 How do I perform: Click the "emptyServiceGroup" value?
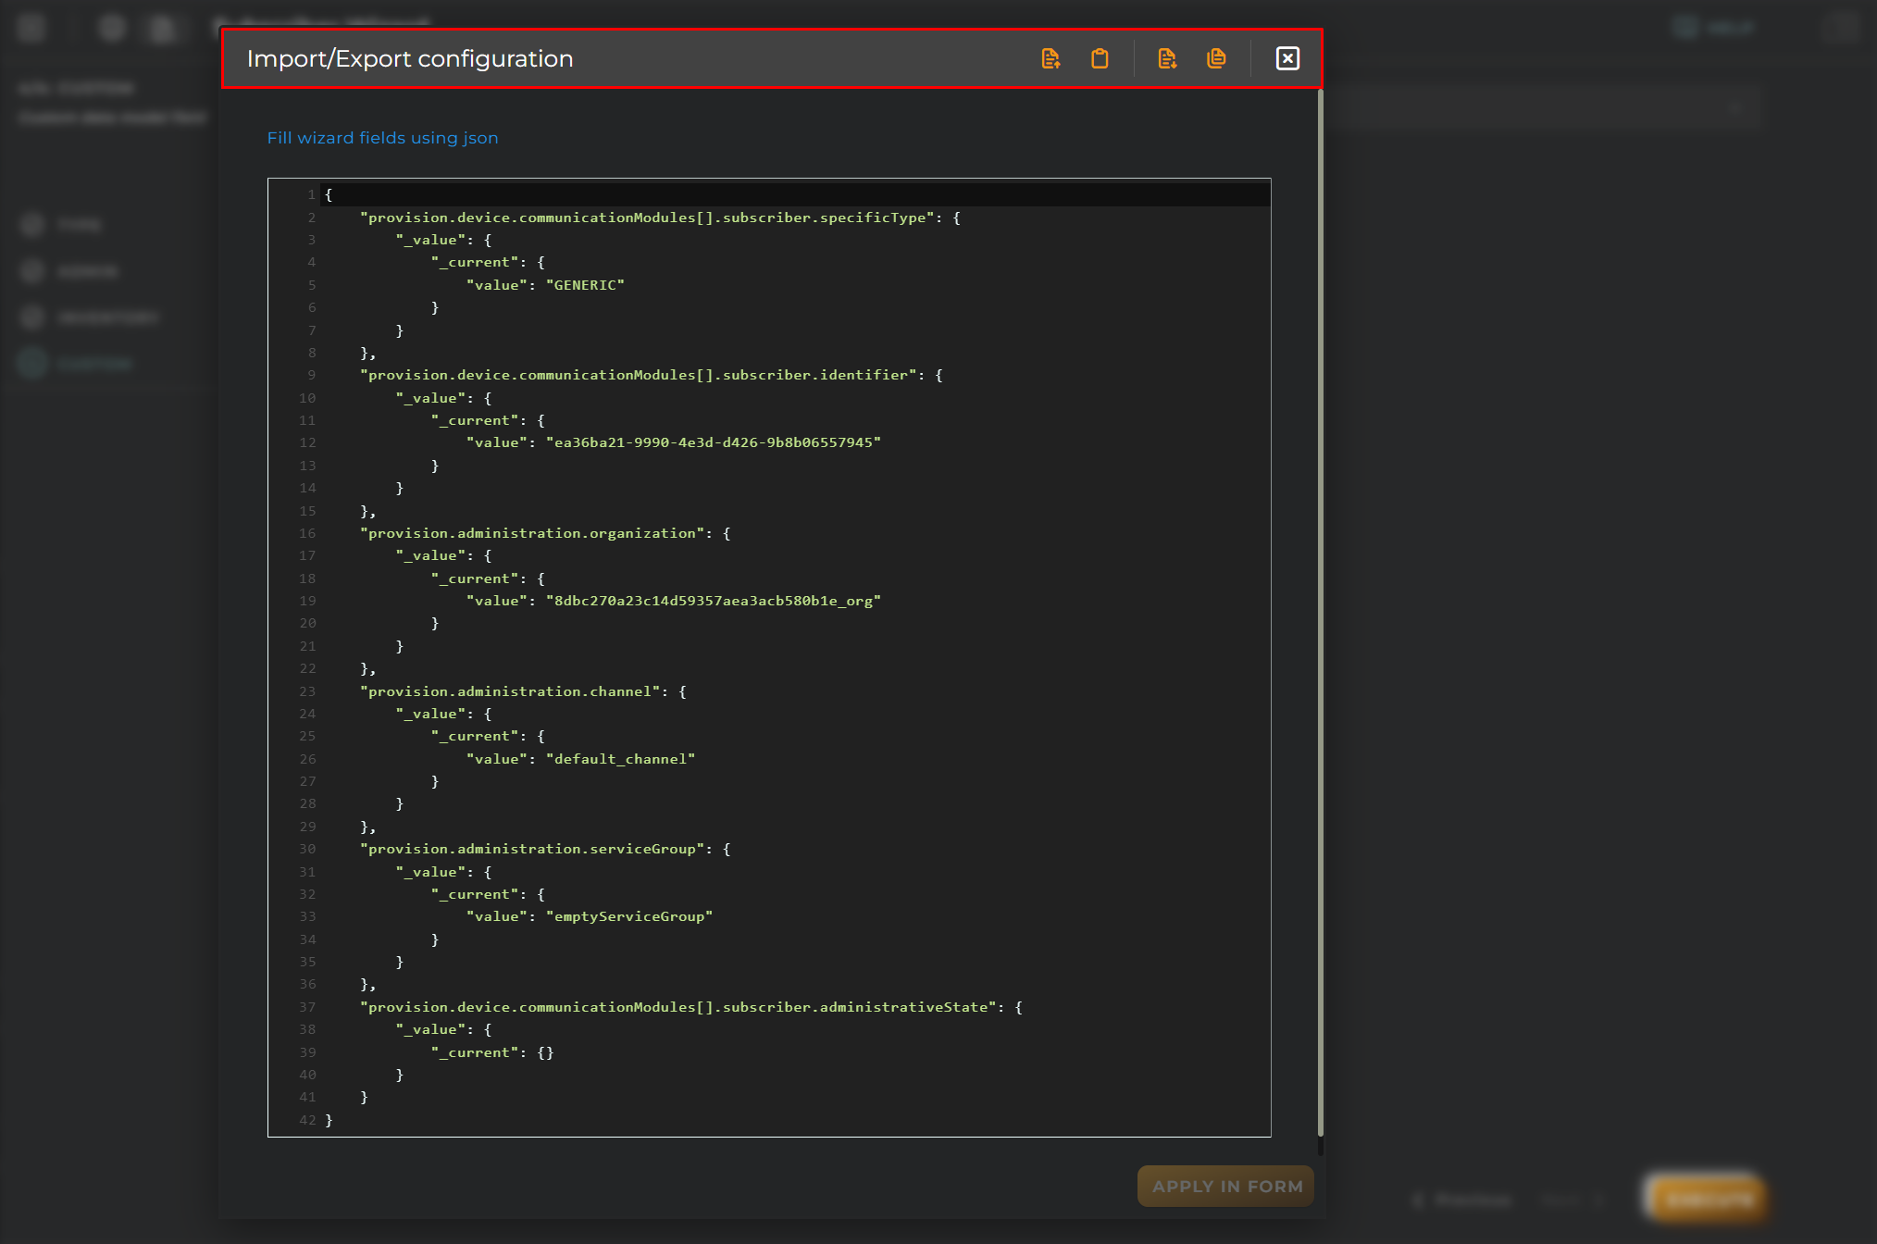coord(629,916)
